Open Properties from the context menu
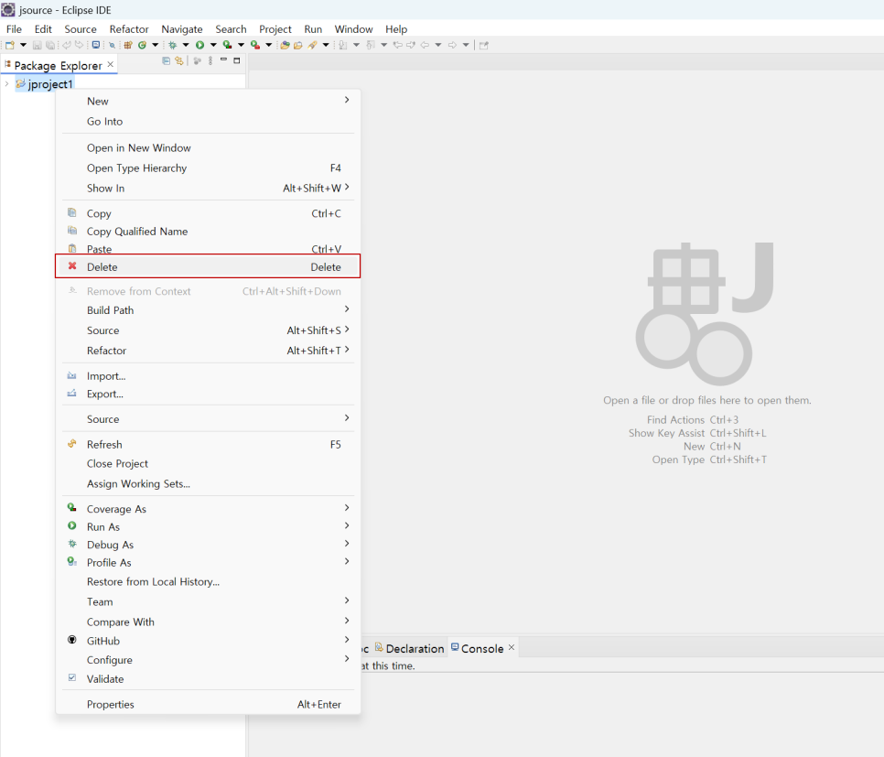Viewport: 884px width, 757px height. pos(209,704)
